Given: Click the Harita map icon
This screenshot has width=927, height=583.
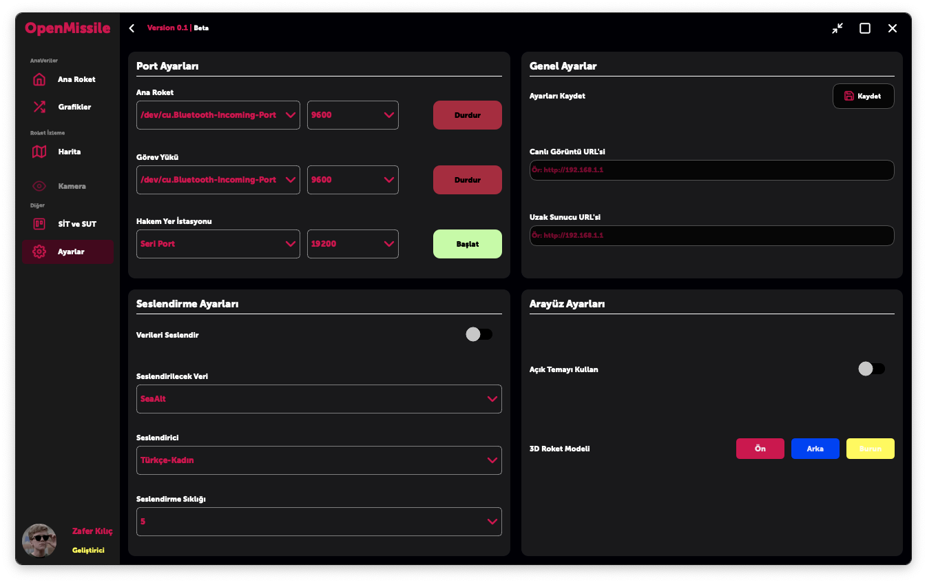Looking at the screenshot, I should click(39, 152).
